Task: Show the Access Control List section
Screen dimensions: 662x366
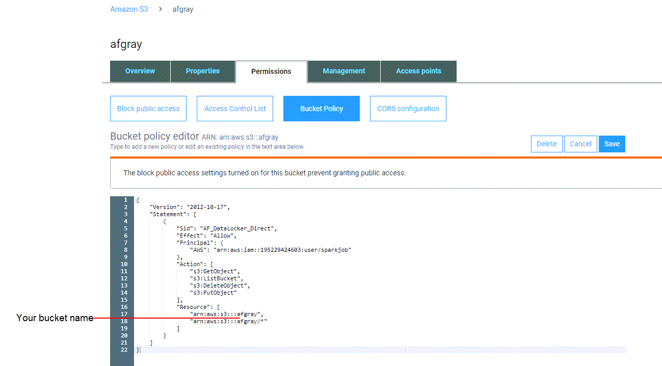Action: point(235,109)
